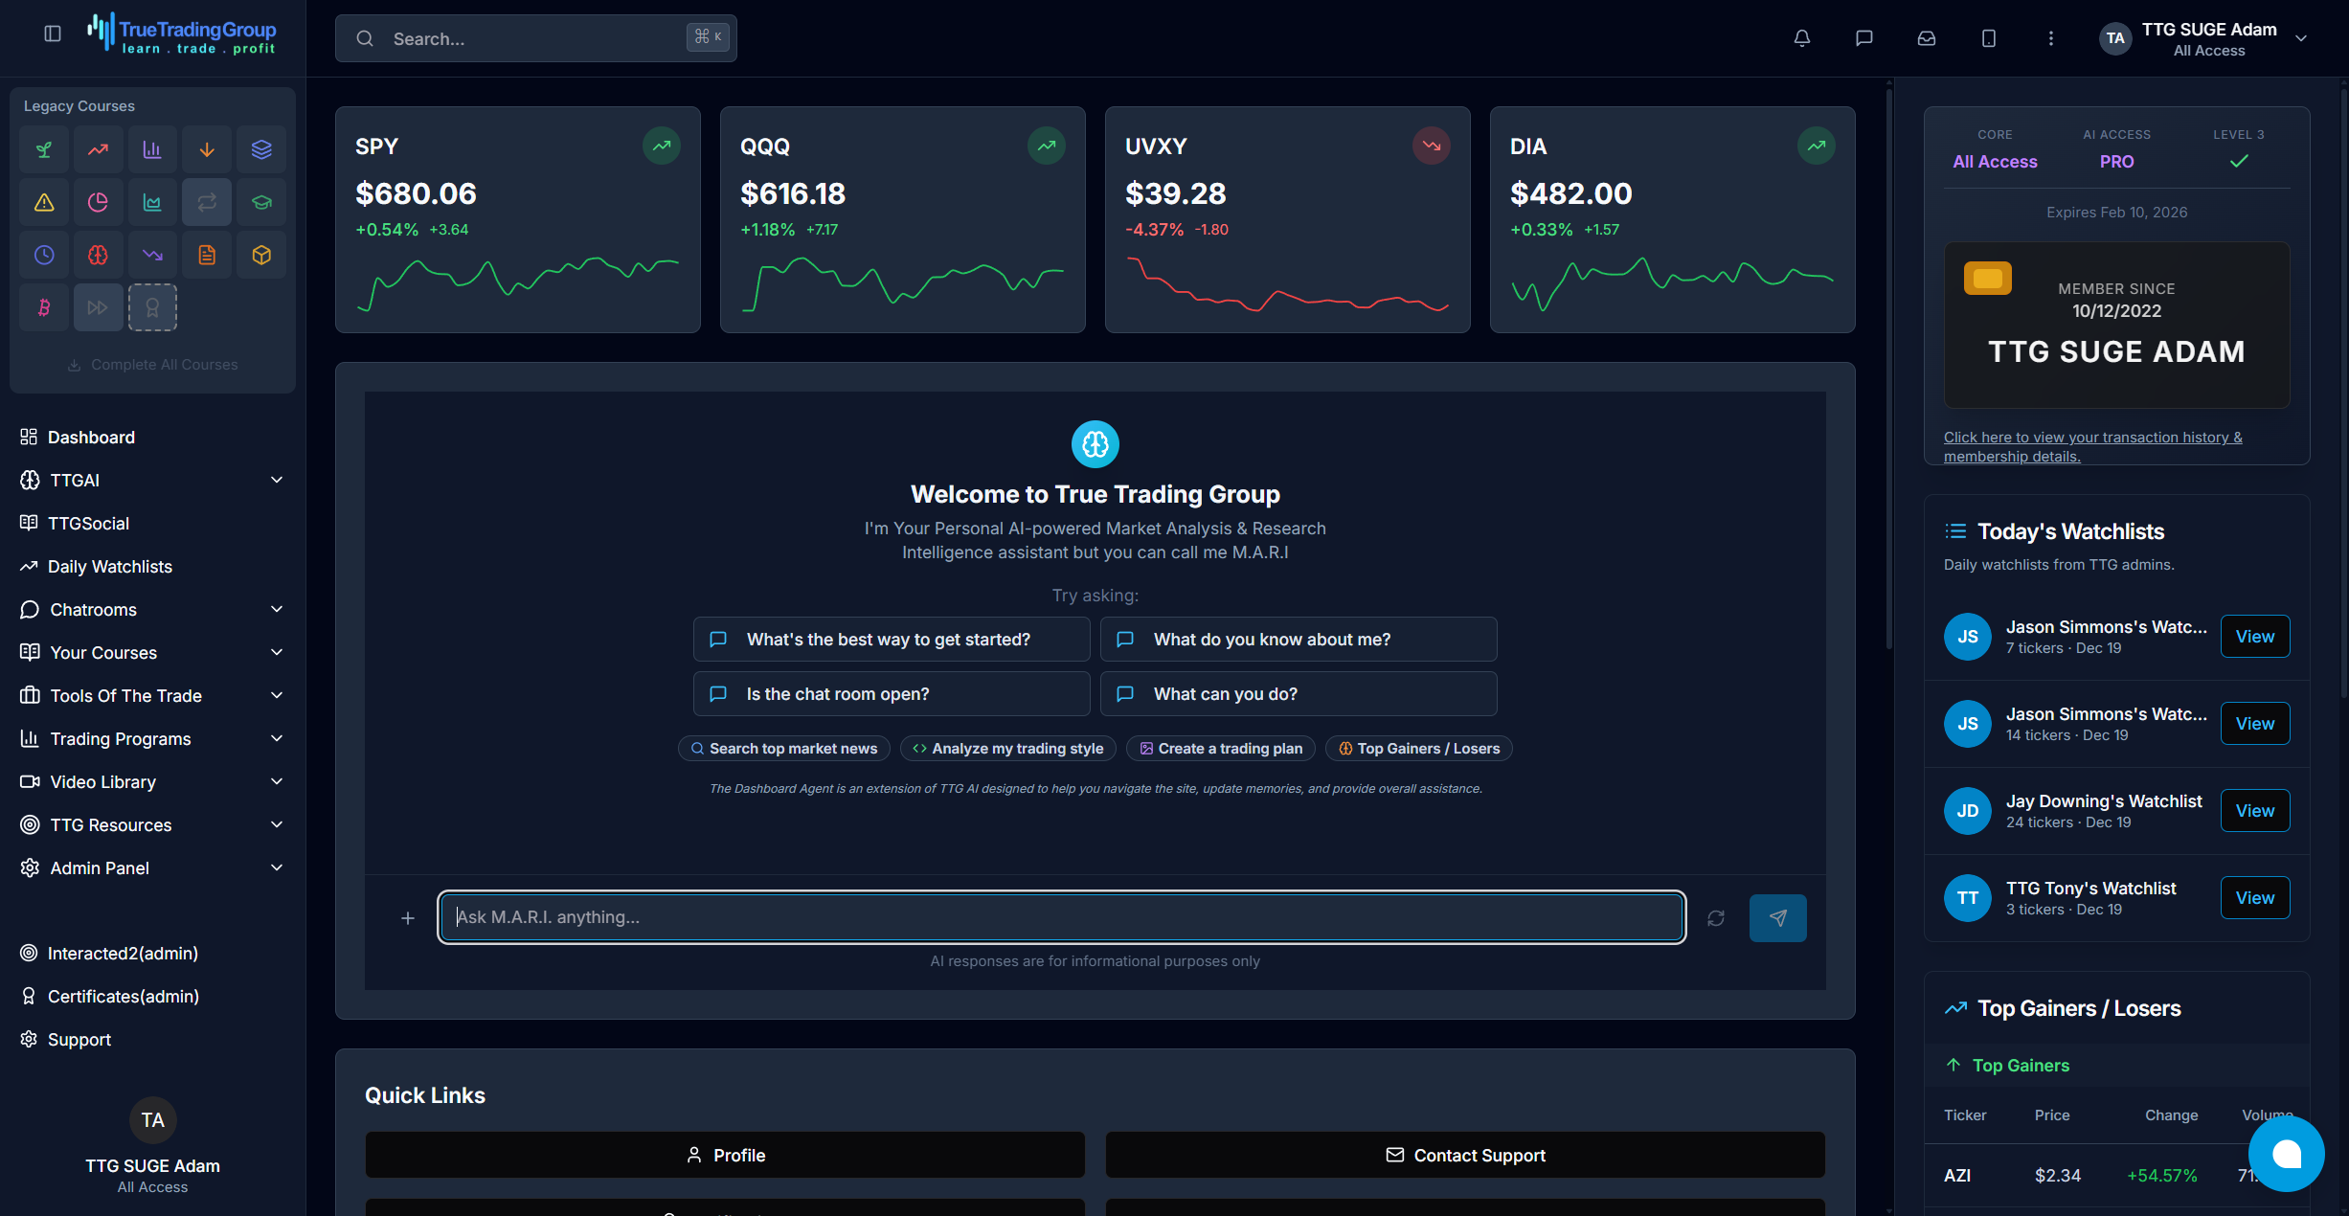2349x1216 pixels.
Task: Go to TTGSocial in the sidebar
Action: (88, 523)
